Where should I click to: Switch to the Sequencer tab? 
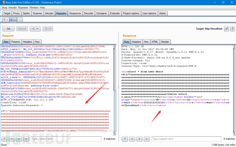point(75,13)
